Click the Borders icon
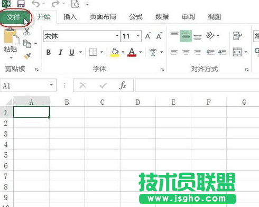Image resolution: width=259 pixels, height=207 pixels. 93,52
